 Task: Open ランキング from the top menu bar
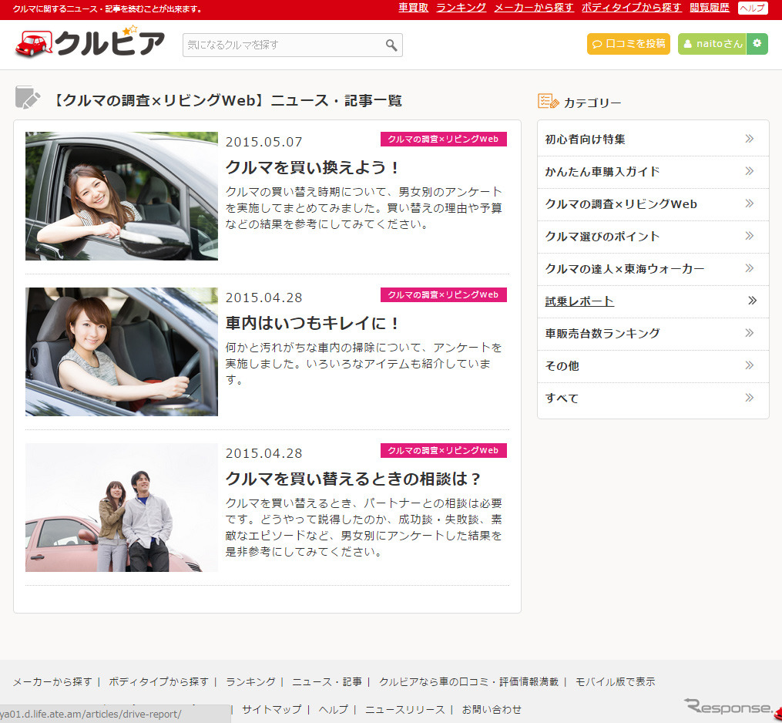pos(461,7)
